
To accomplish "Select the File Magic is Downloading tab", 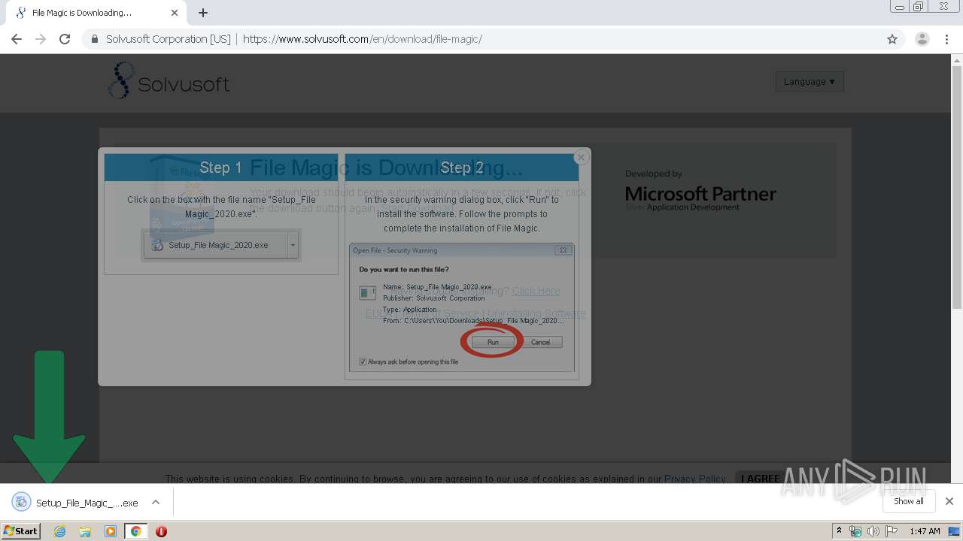I will coord(96,13).
